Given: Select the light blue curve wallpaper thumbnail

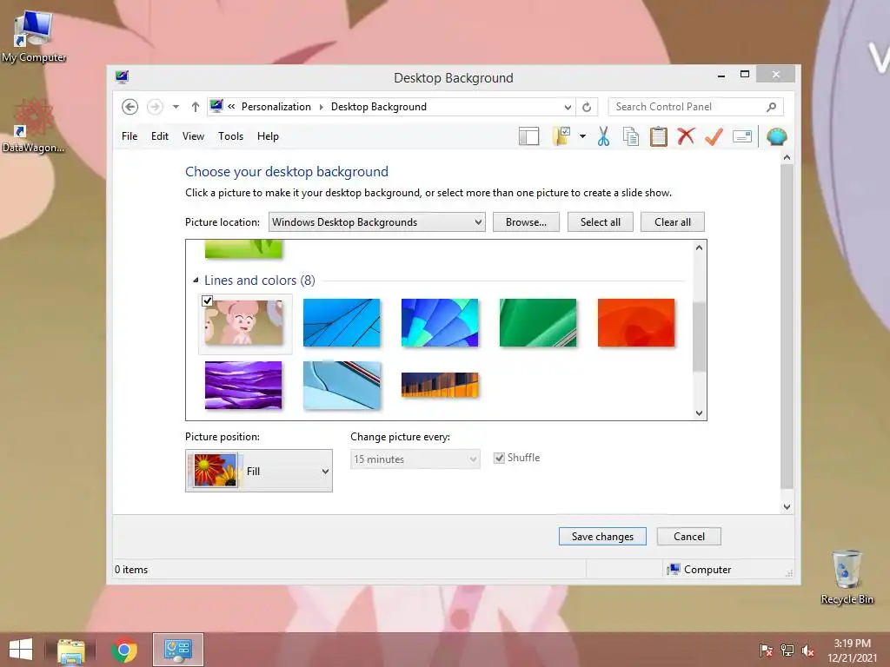Looking at the screenshot, I should 342,385.
